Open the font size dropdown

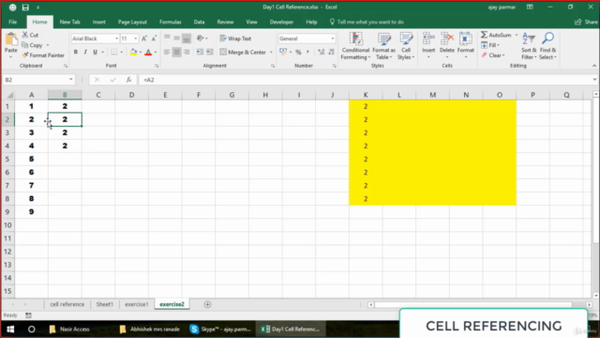[135, 38]
